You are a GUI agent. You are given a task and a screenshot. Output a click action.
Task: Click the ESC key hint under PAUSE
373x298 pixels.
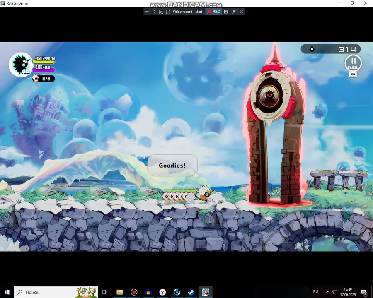(353, 74)
